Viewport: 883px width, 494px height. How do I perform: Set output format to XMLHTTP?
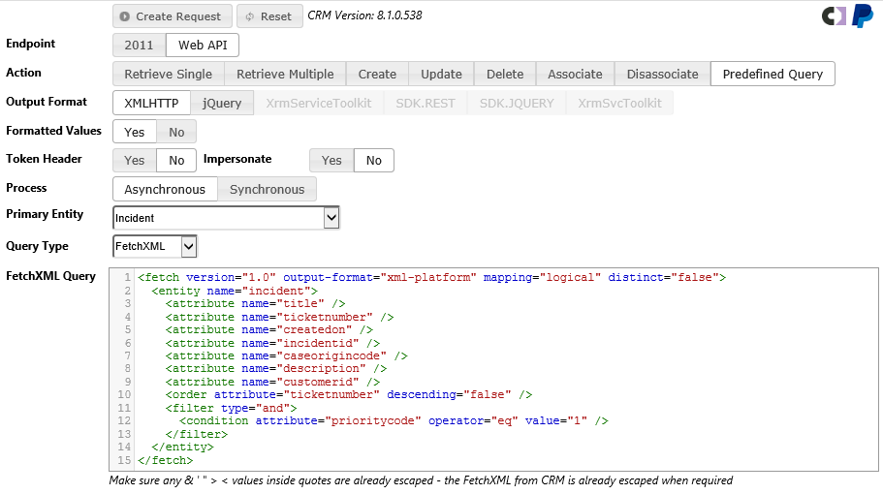pyautogui.click(x=151, y=103)
